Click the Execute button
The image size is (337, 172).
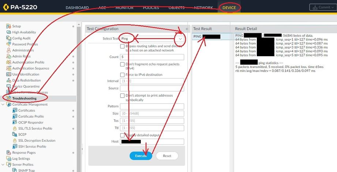141,156
